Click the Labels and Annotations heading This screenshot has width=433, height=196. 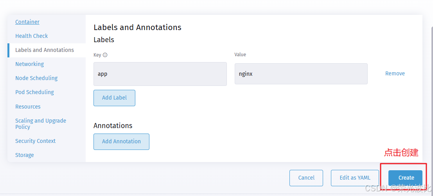(138, 27)
